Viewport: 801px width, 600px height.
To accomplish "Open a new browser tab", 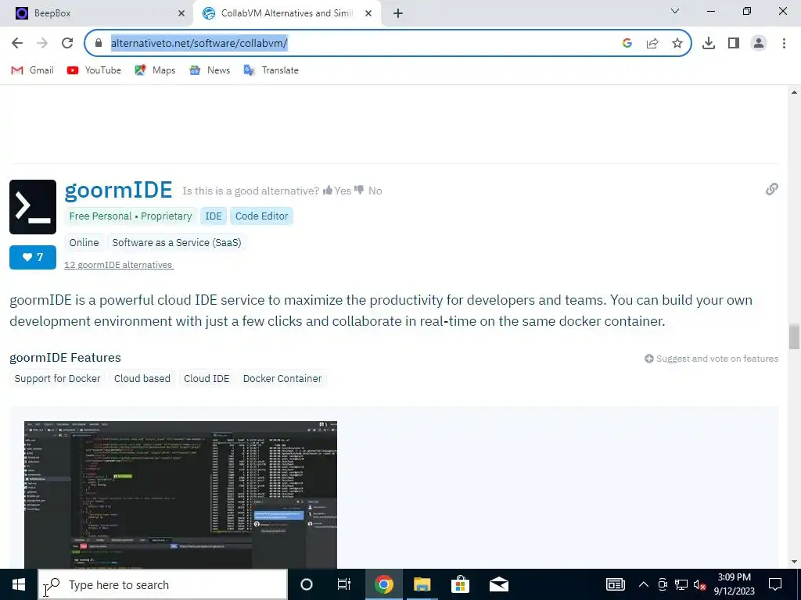I will 398,13.
